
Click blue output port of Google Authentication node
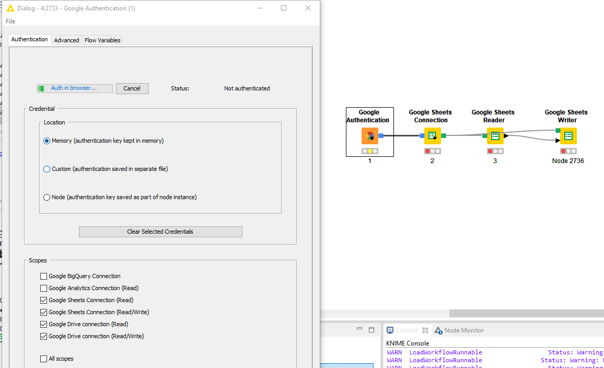(x=381, y=135)
